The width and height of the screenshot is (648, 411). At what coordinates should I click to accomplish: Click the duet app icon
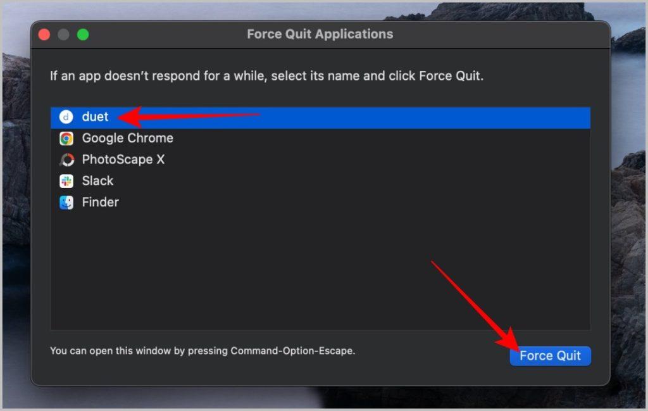(66, 117)
